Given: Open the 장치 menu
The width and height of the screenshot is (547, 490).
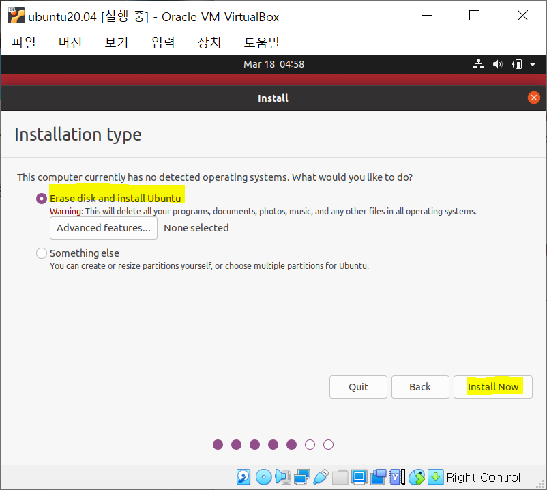Looking at the screenshot, I should coord(209,42).
